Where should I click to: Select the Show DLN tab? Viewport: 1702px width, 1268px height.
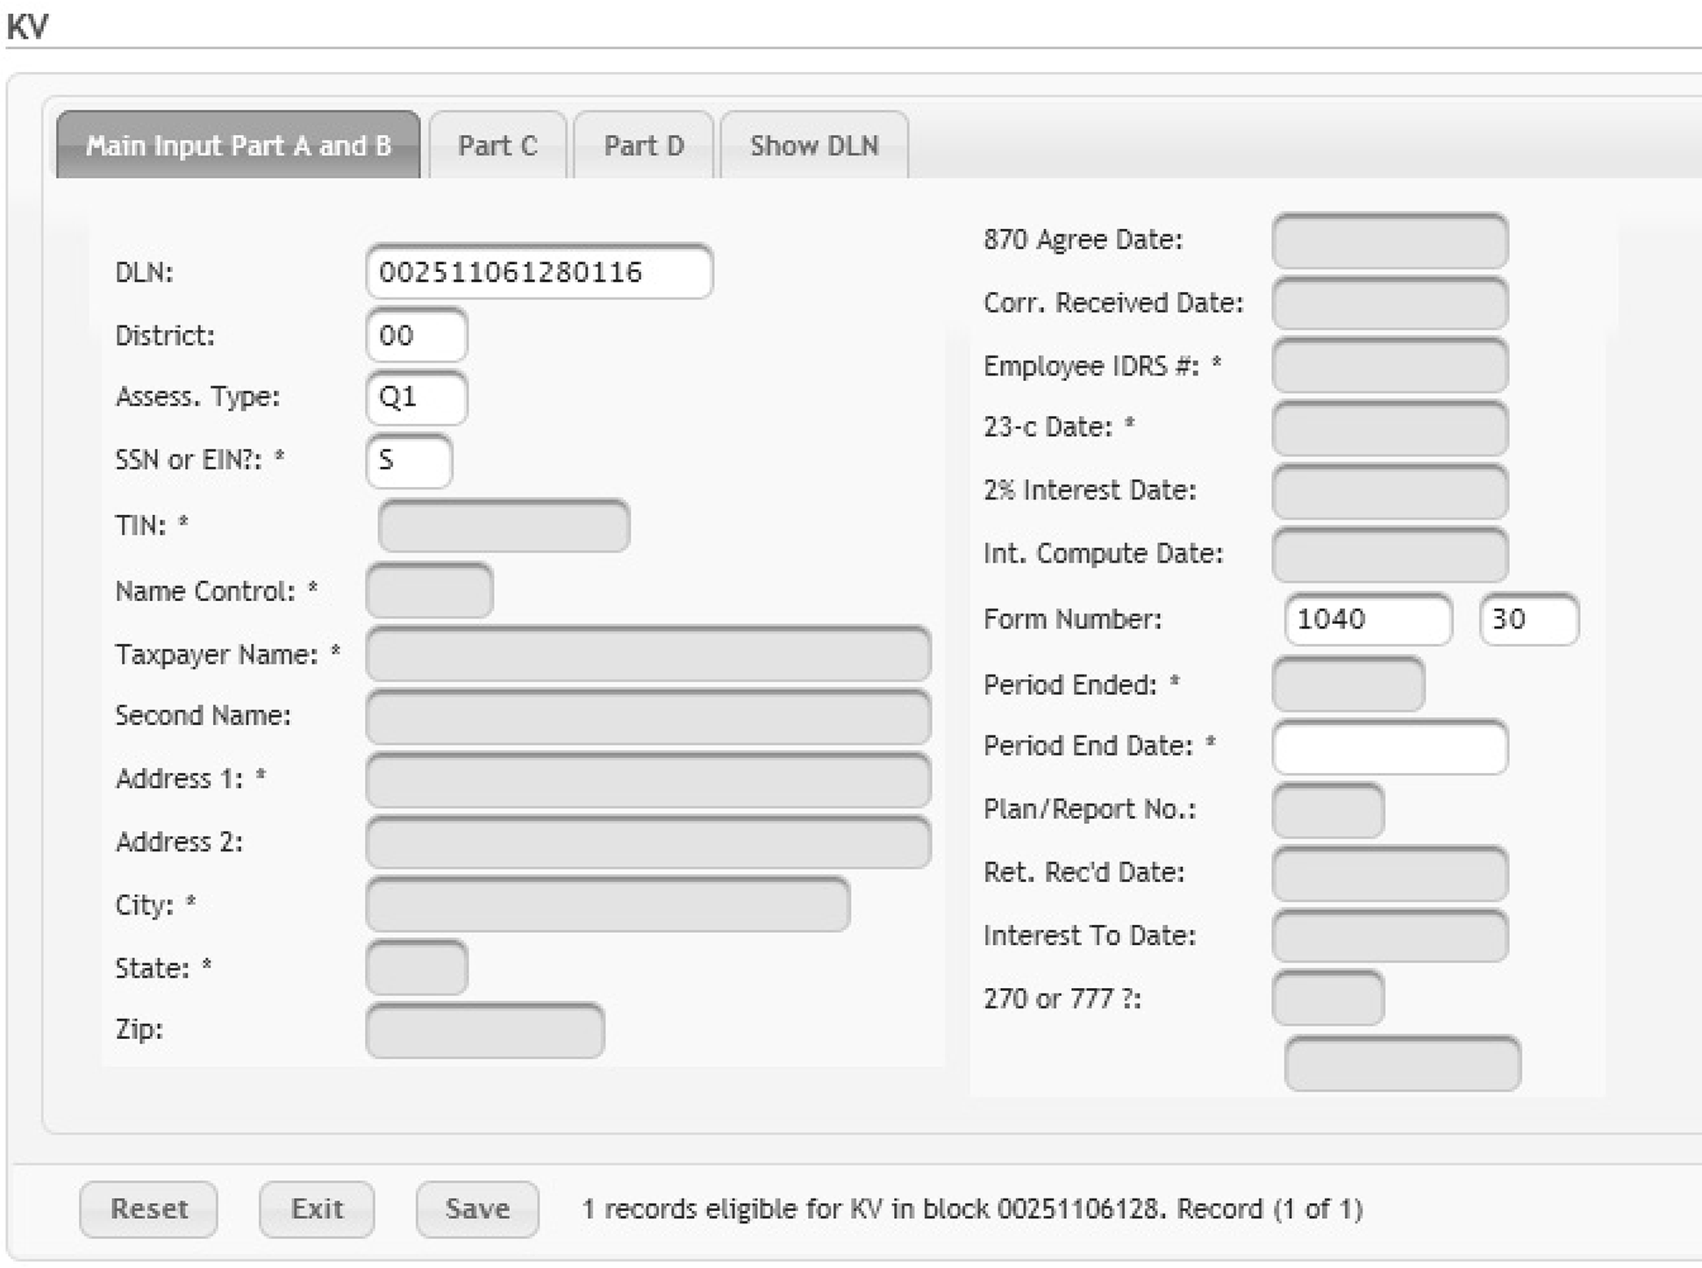(813, 146)
